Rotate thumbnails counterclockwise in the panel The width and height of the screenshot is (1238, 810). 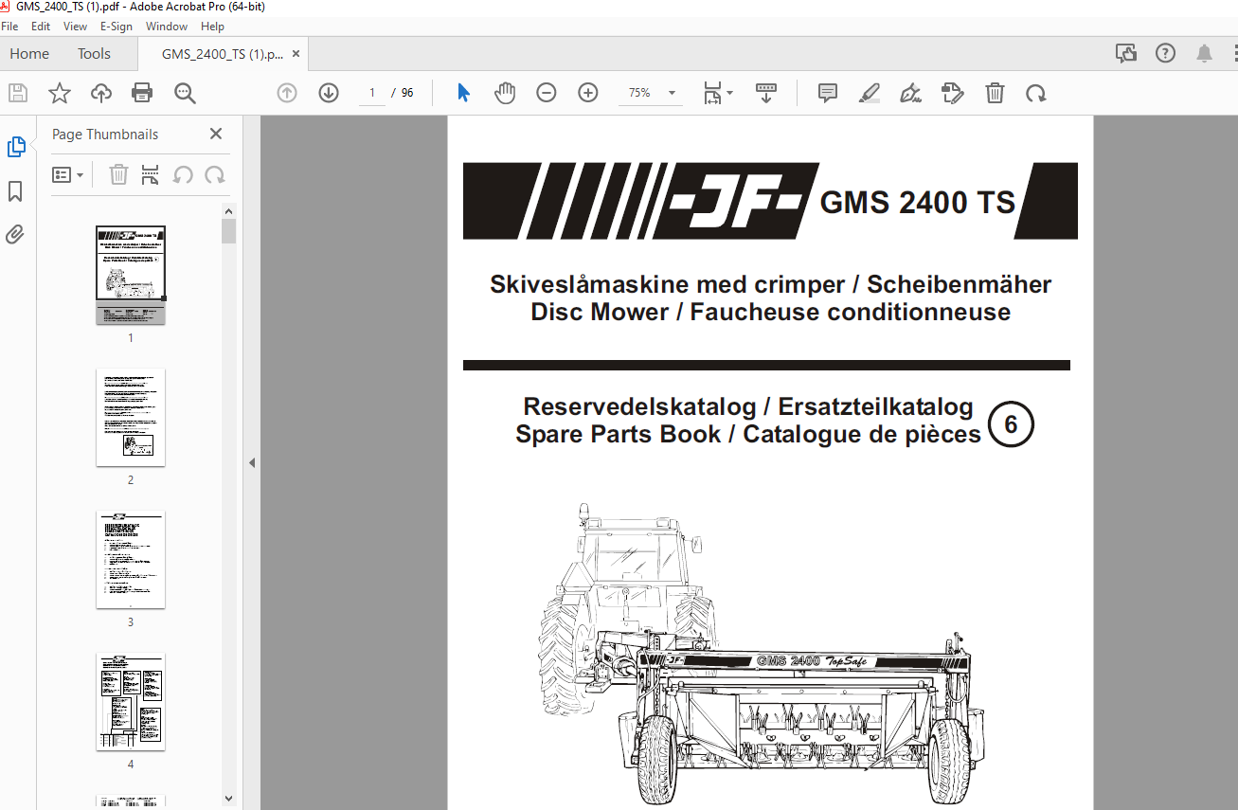(184, 174)
